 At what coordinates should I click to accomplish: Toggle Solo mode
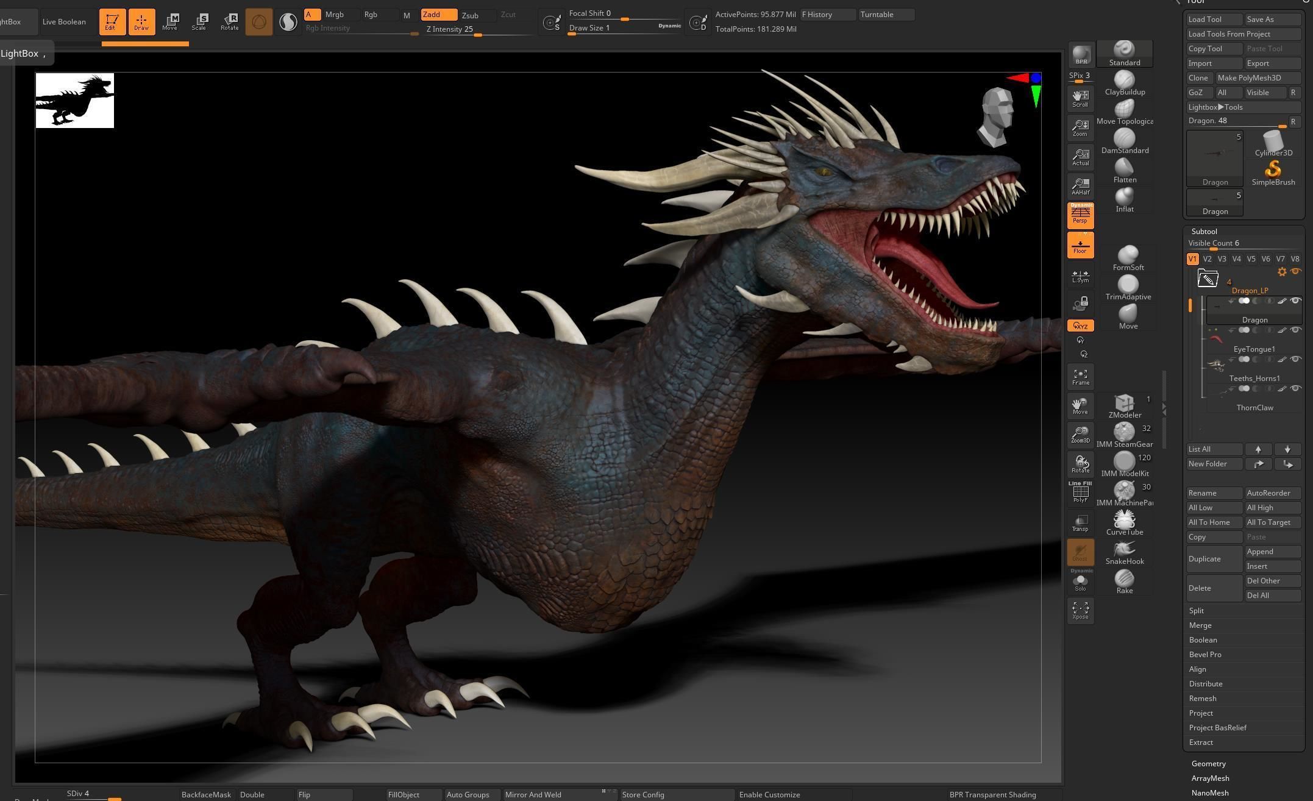[1081, 582]
